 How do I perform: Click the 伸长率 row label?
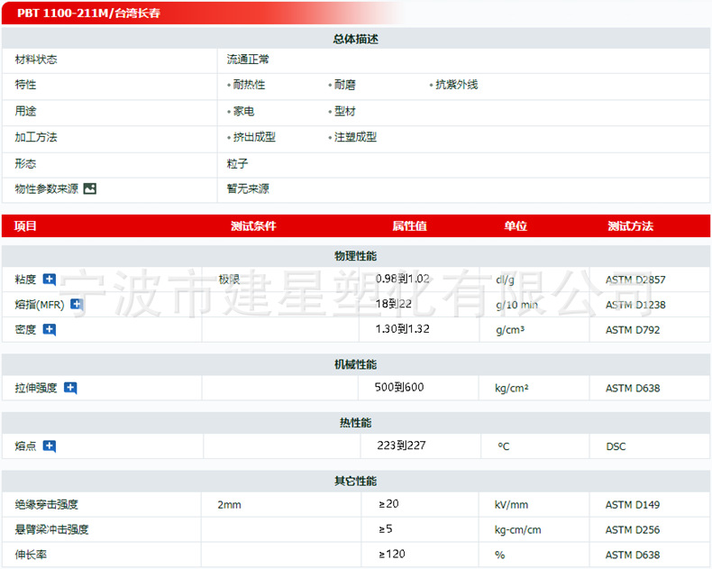pos(31,555)
